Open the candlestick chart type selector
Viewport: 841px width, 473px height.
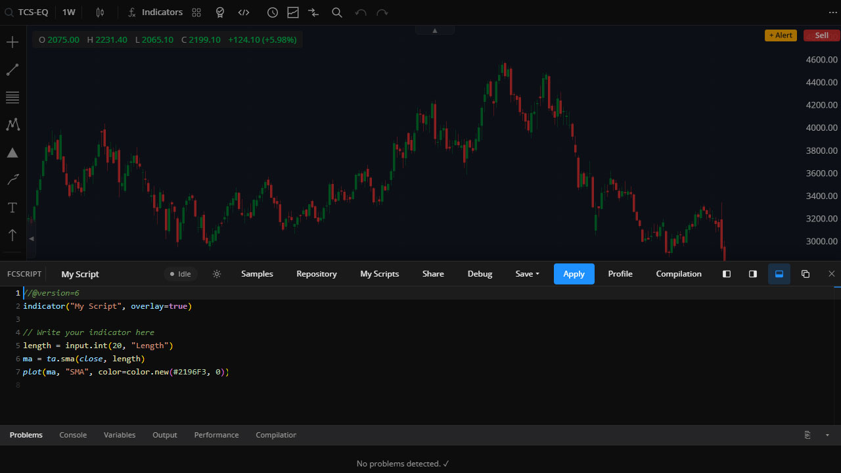100,12
